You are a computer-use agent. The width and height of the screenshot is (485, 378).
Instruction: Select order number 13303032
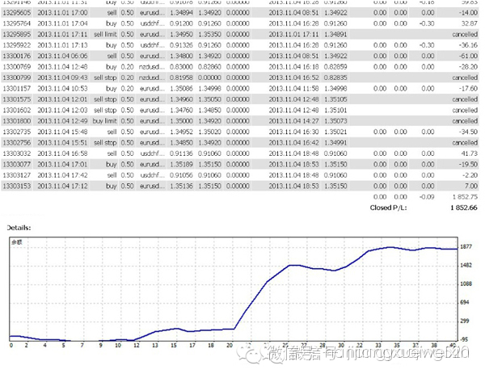[x=17, y=153]
